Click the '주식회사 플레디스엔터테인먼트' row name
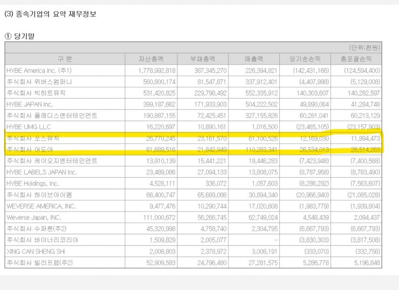The height and width of the screenshot is (290, 399). point(52,116)
